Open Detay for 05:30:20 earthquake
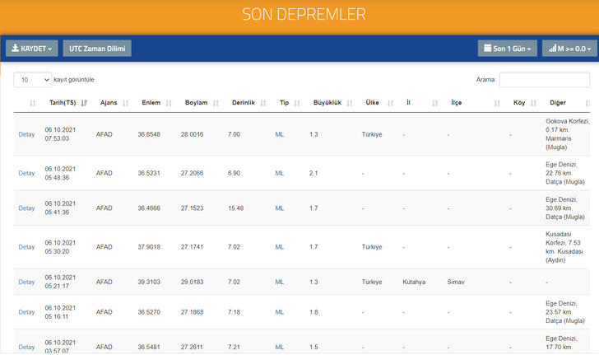This screenshot has height=355, width=599. pyautogui.click(x=26, y=247)
